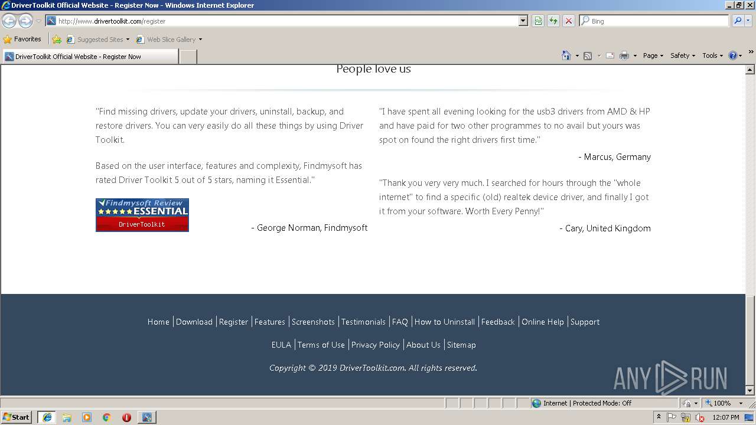Open a new blank tab
This screenshot has height=425, width=756.
pos(188,57)
